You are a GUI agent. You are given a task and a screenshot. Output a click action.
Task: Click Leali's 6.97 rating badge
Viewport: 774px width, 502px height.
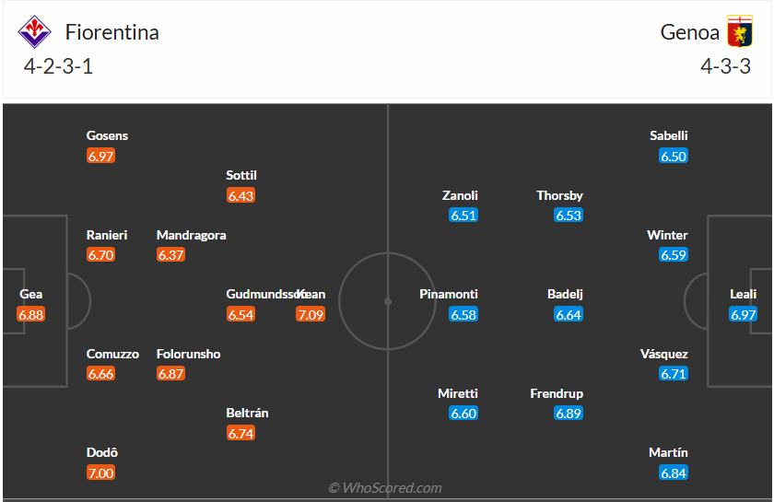744,314
